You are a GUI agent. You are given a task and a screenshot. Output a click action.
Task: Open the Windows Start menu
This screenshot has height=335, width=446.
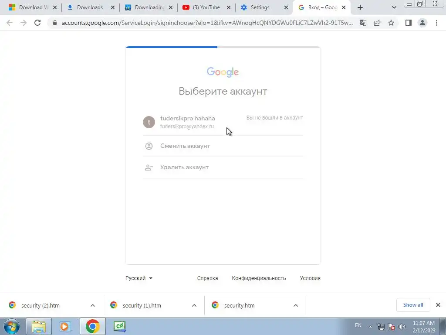click(x=12, y=326)
